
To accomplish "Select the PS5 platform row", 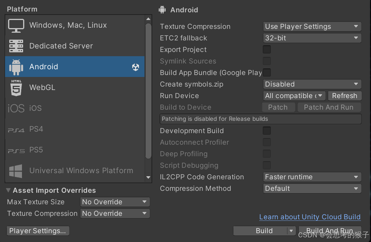I will (x=75, y=150).
